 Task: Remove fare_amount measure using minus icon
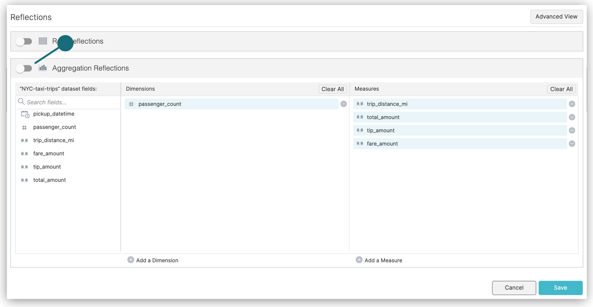click(x=572, y=144)
